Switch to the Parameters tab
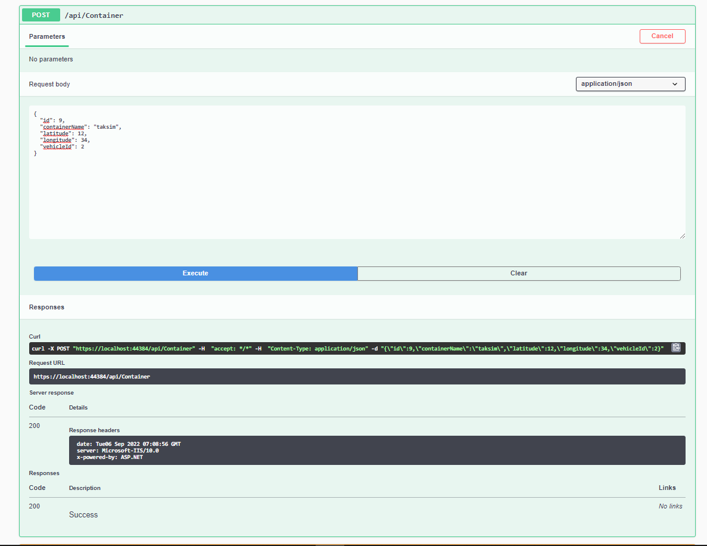Viewport: 707px width, 546px height. point(46,36)
